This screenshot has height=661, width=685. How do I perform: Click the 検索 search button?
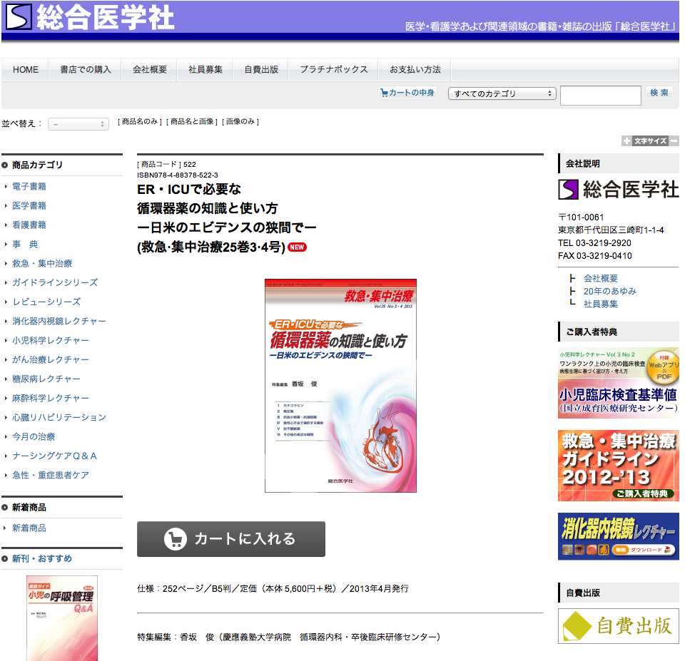pos(659,93)
